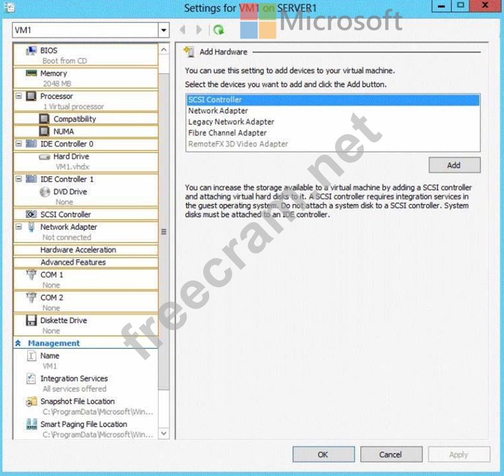Click the green refresh icon
Viewport: 504px width, 476px height.
219,30
